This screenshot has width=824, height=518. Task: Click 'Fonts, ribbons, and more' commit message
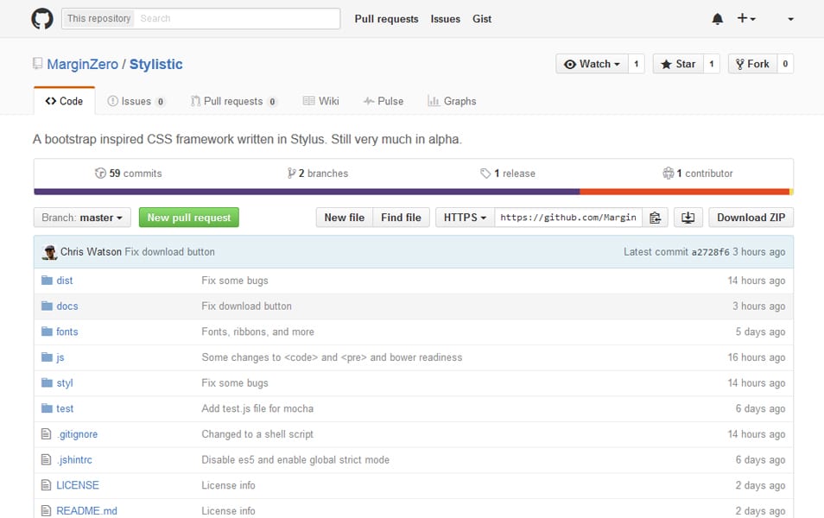257,332
